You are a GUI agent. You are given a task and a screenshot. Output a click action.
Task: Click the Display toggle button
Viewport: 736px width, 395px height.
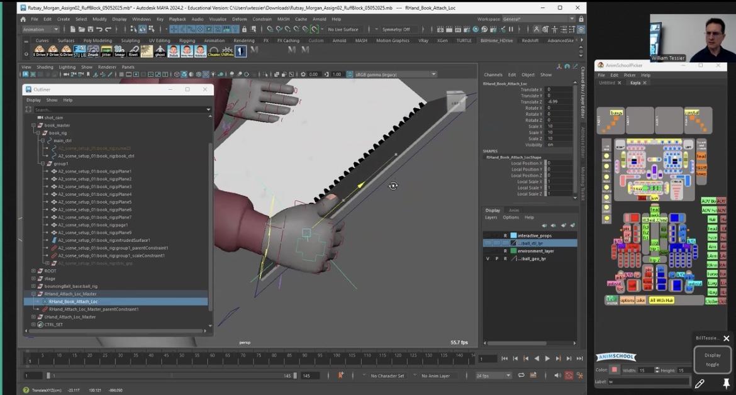712,360
